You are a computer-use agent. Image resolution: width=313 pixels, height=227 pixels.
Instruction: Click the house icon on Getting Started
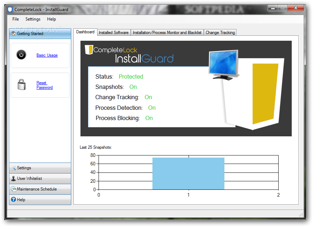(x=13, y=34)
